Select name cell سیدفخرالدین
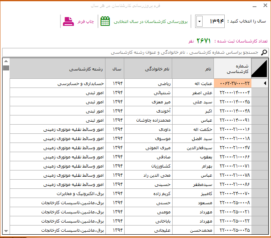This screenshot has height=238, width=271. pyautogui.click(x=193, y=148)
